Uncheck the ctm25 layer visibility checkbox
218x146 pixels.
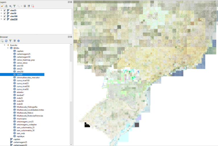click(5, 10)
